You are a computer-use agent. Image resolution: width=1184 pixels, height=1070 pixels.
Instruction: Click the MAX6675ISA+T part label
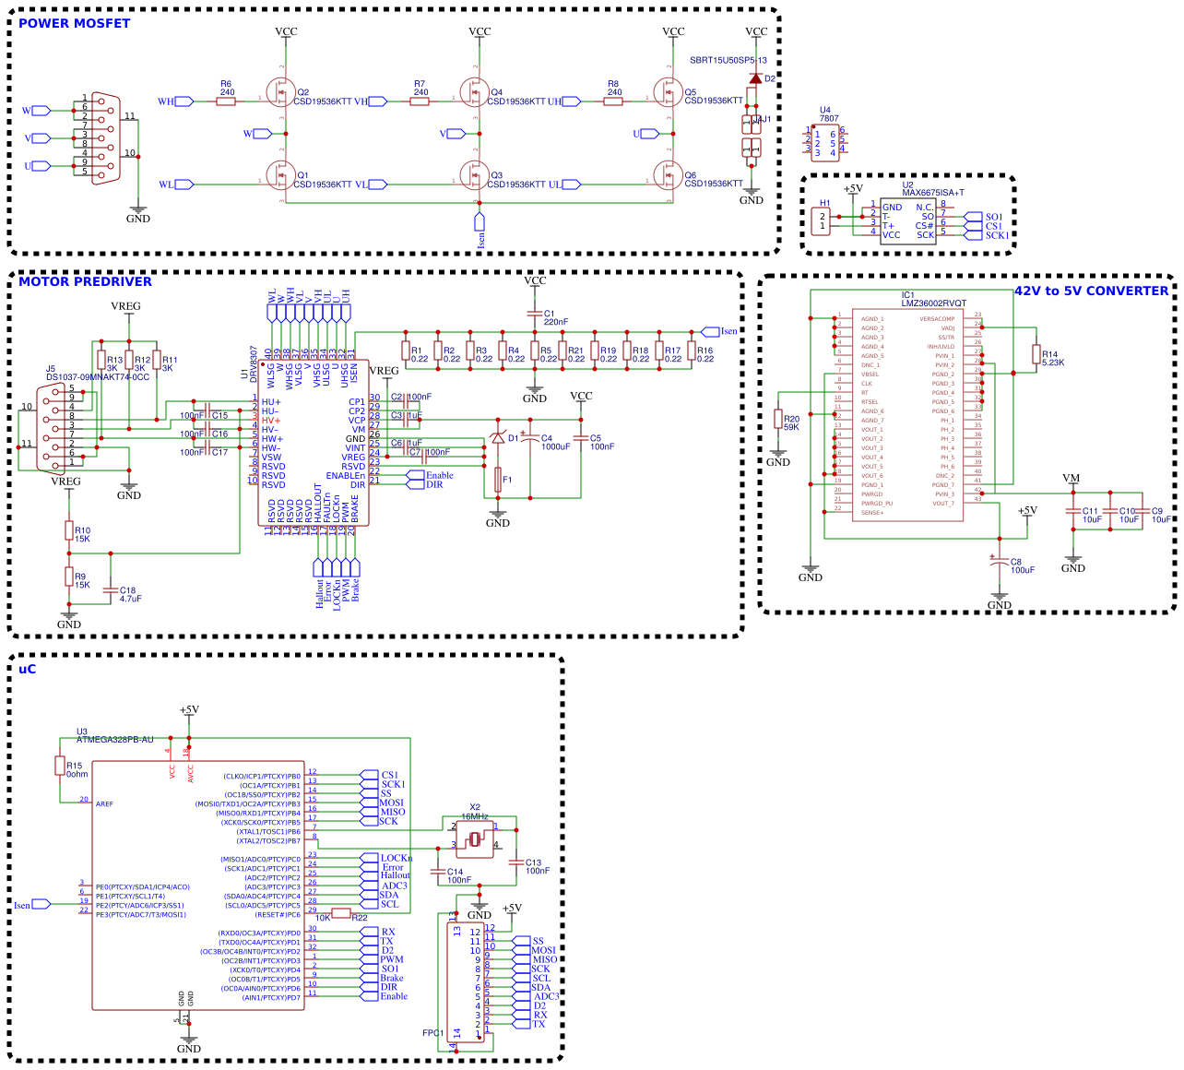933,193
